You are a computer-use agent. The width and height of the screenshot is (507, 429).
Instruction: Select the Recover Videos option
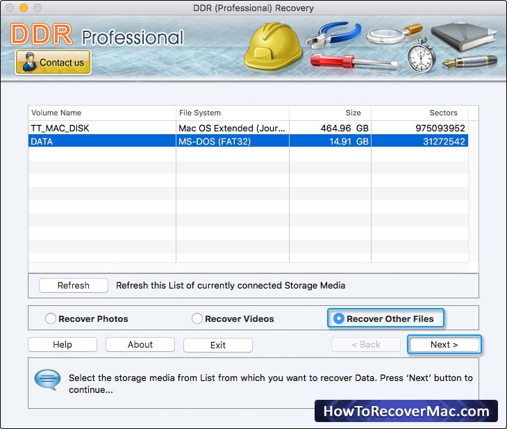coord(233,318)
